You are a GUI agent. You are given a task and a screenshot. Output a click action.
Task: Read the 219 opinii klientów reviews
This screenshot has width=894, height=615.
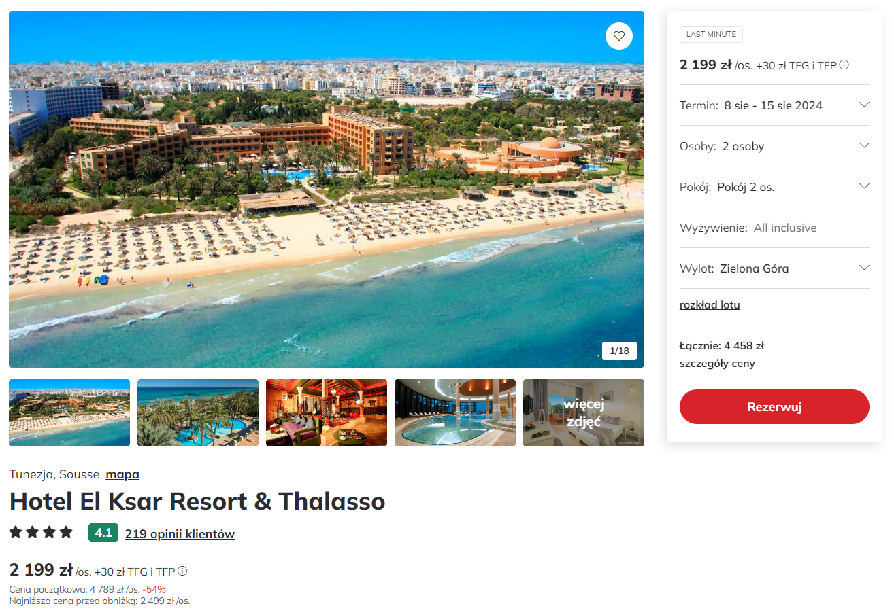180,534
